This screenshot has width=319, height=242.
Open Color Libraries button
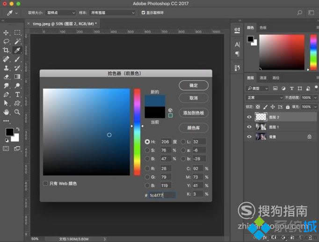(x=194, y=128)
